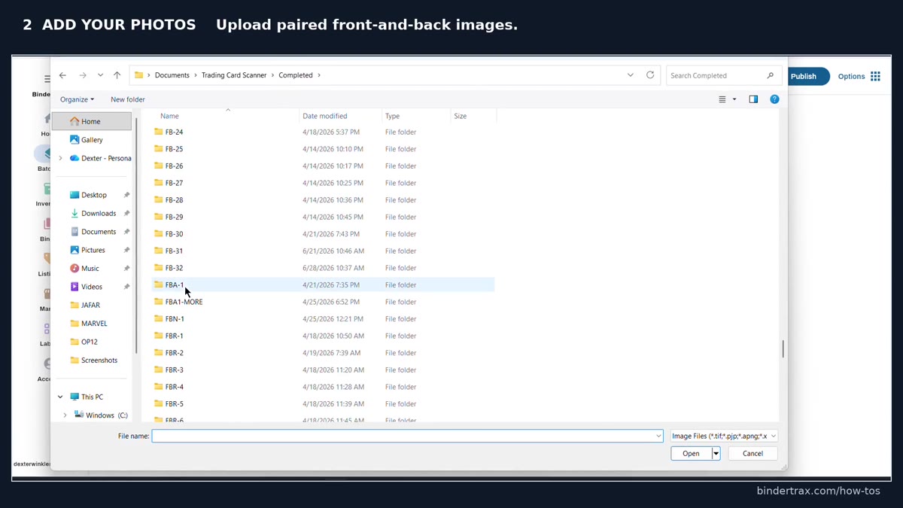The image size is (903, 508).
Task: Click the search magnifier icon
Action: click(770, 75)
